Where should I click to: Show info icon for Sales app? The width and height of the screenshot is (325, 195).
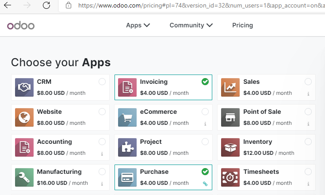[308, 94]
